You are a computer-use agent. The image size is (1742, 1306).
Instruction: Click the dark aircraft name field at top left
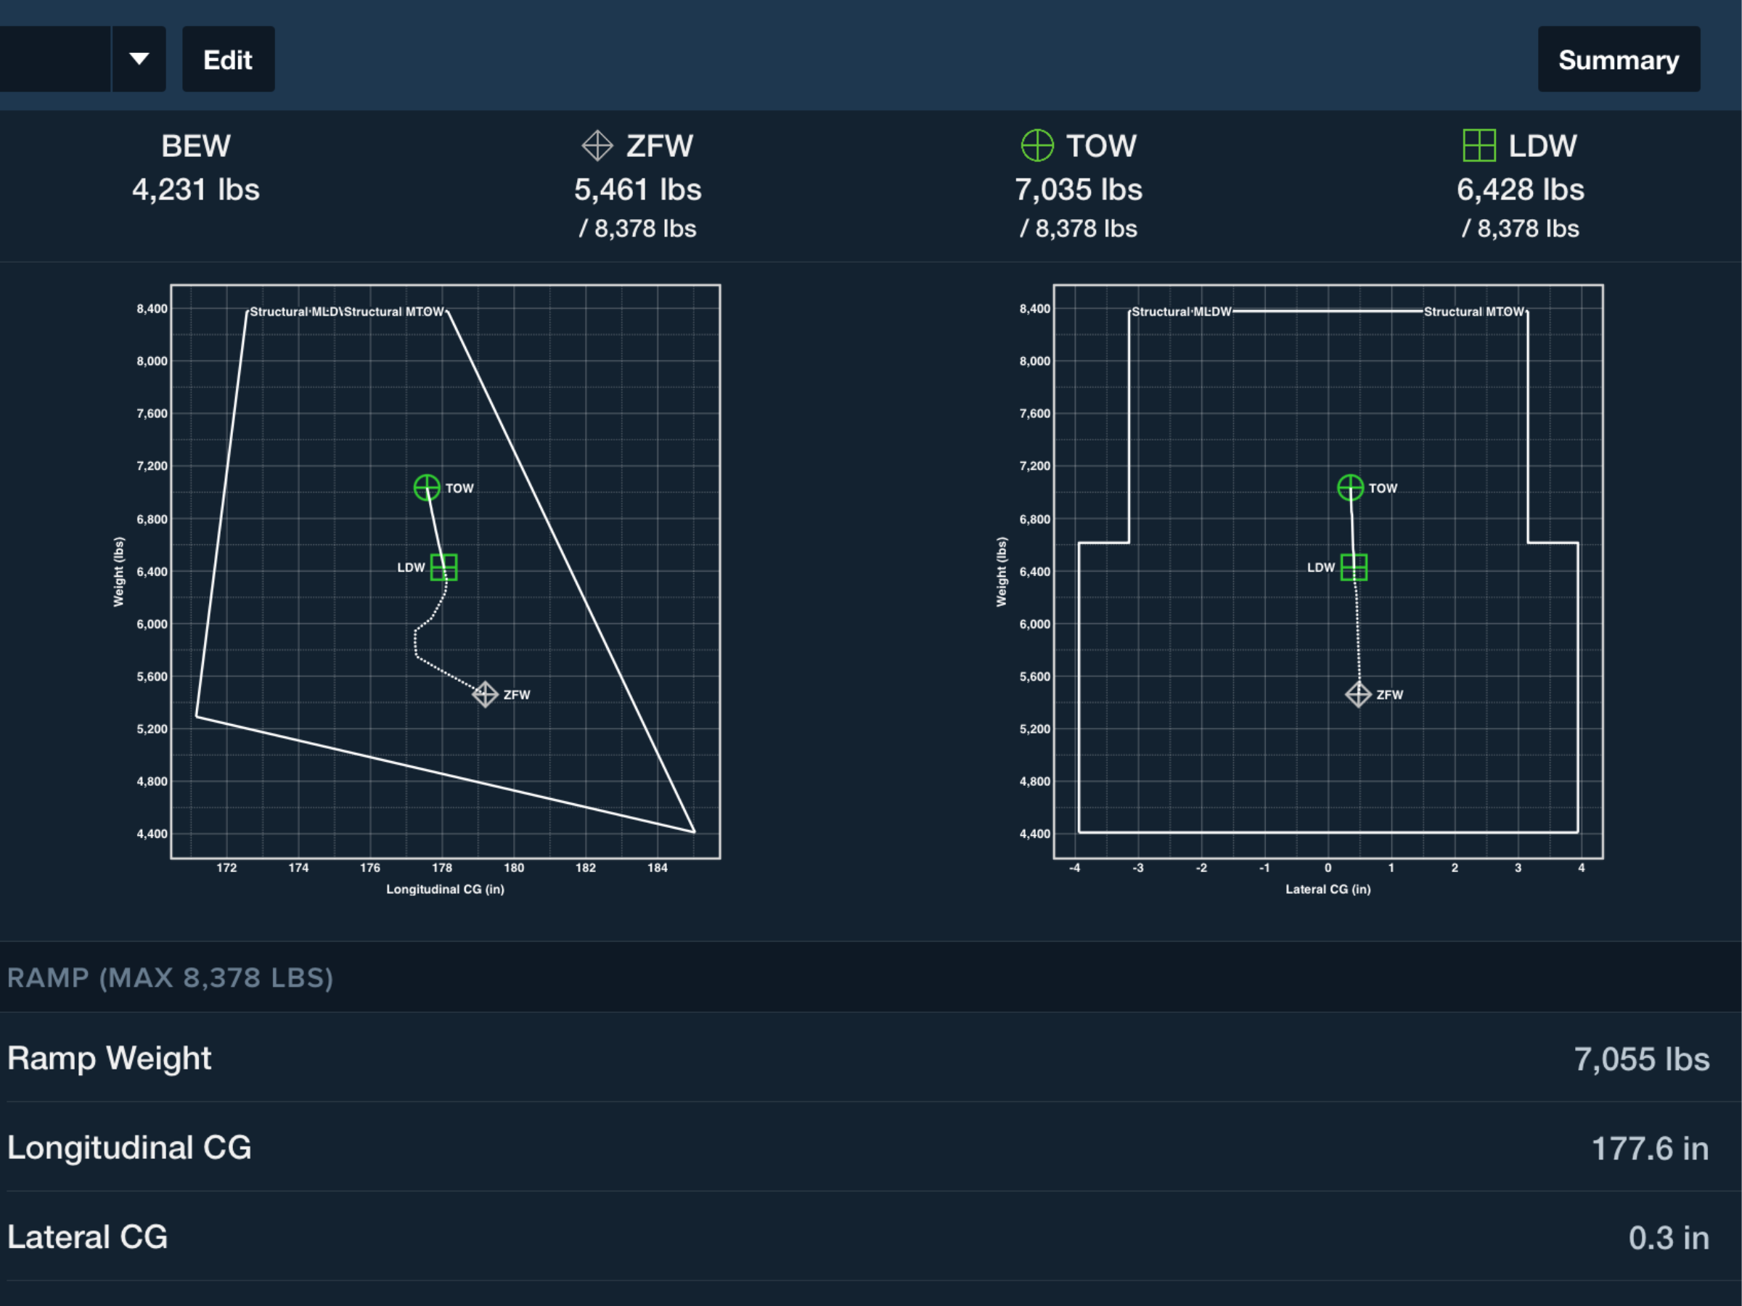(54, 59)
